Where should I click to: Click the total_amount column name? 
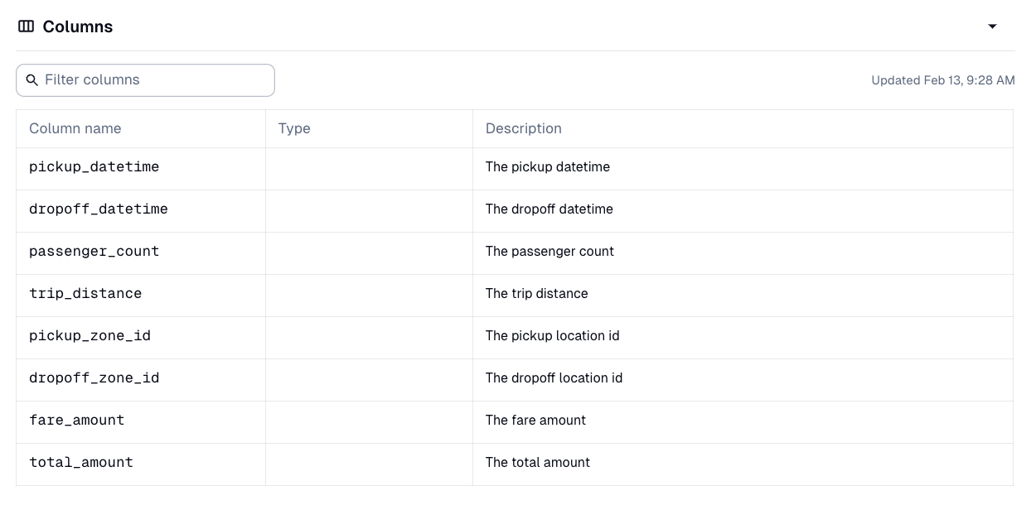point(80,462)
